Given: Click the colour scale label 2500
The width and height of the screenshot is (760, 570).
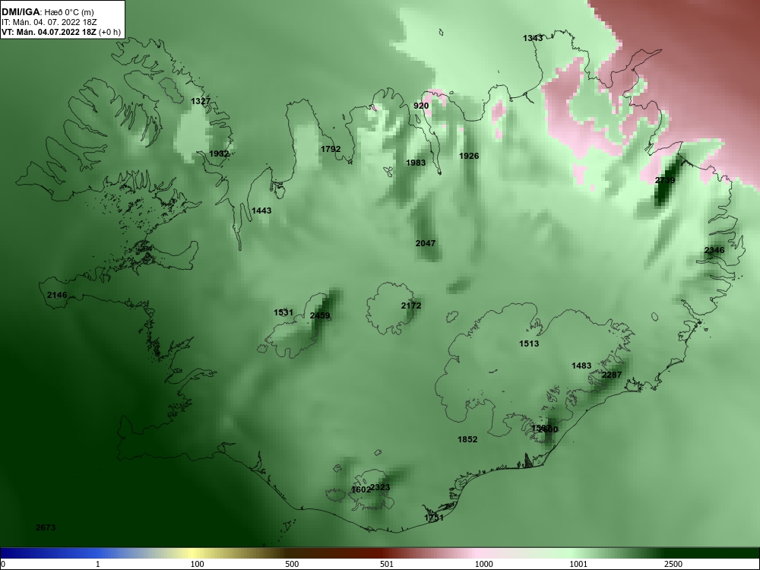Looking at the screenshot, I should (673, 564).
